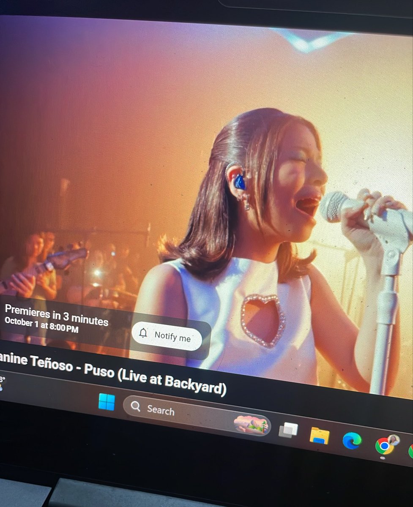Click the 'October 1 at 8:00 PM' text

(41, 325)
